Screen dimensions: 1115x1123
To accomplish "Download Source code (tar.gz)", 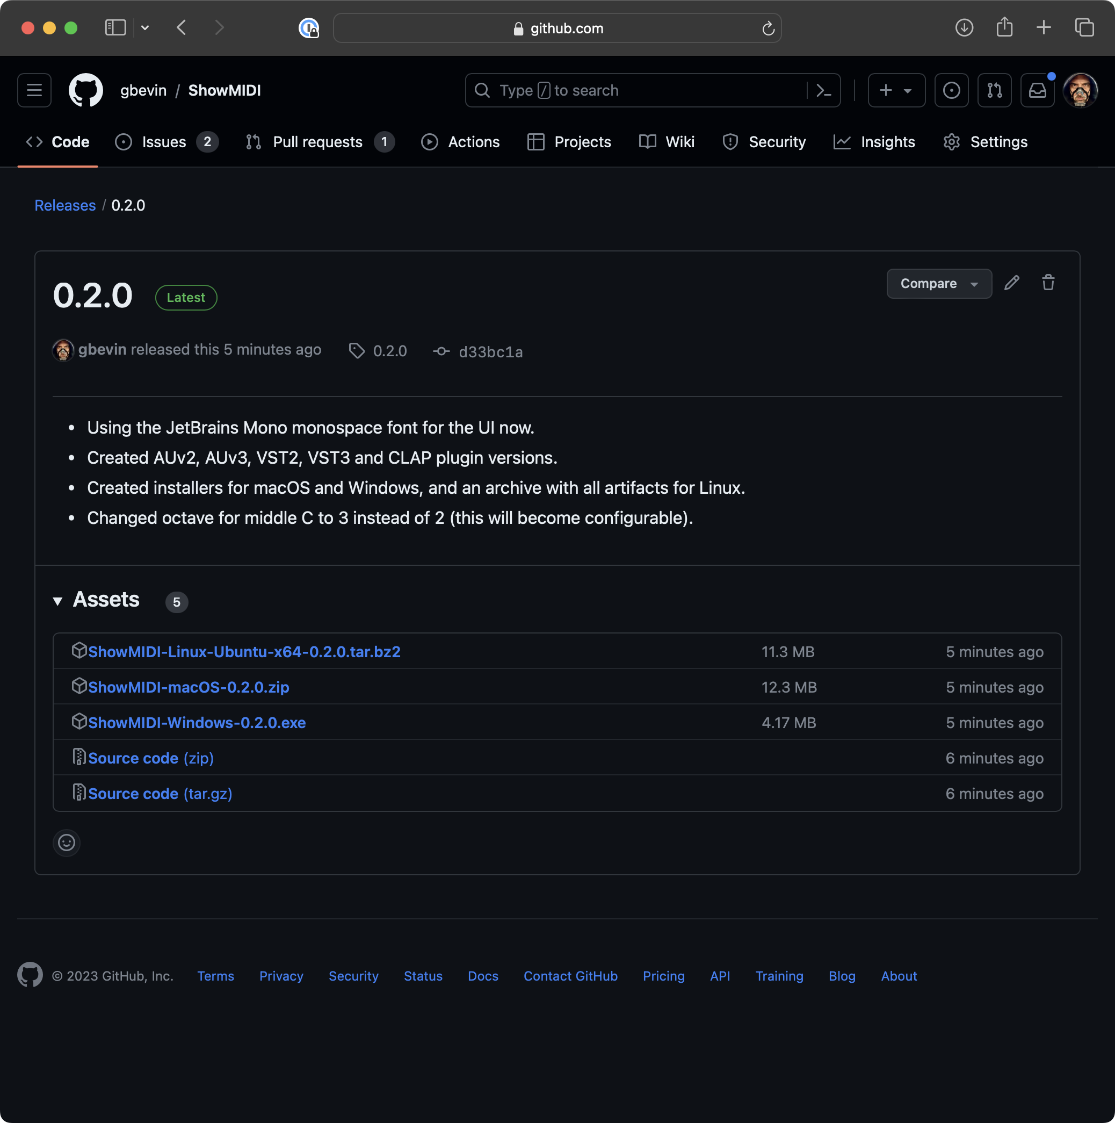I will (x=161, y=793).
